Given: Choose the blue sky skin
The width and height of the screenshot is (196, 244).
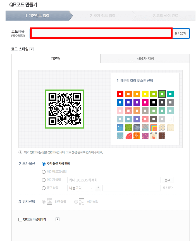Looking at the screenshot, I should pyautogui.click(x=120, y=127).
